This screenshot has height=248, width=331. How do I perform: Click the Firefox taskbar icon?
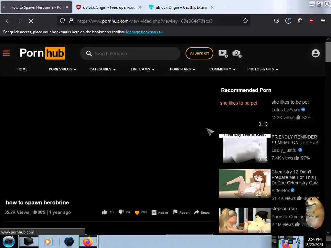[88, 242]
